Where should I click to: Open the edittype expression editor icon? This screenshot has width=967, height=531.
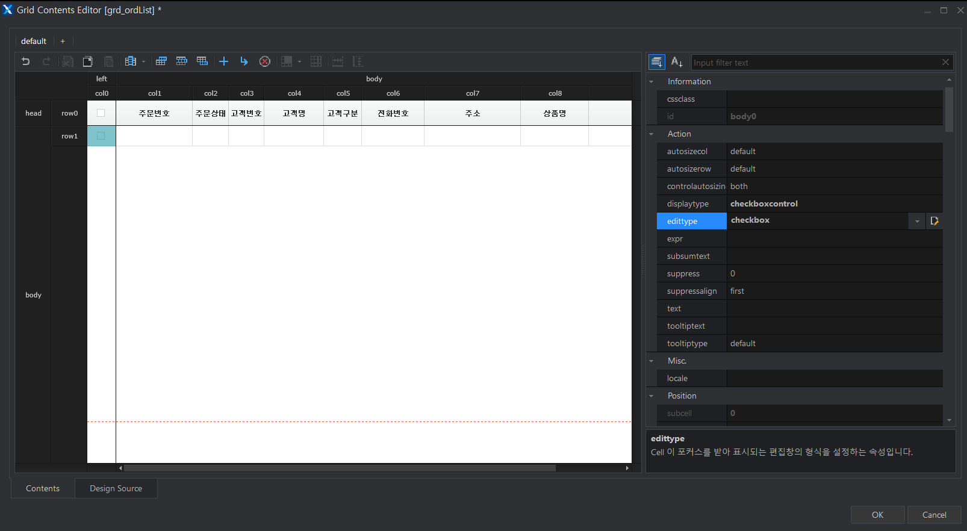coord(934,221)
